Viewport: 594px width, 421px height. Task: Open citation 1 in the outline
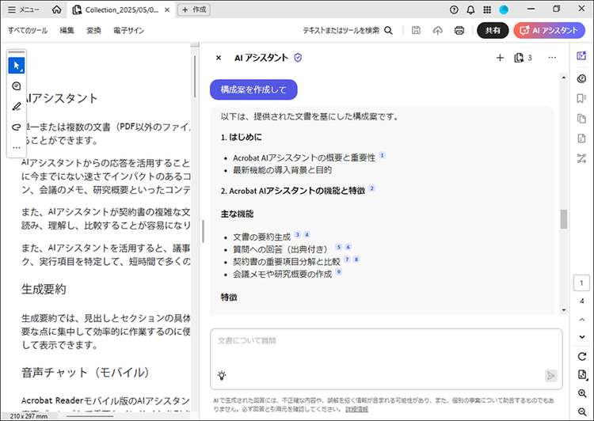click(383, 155)
